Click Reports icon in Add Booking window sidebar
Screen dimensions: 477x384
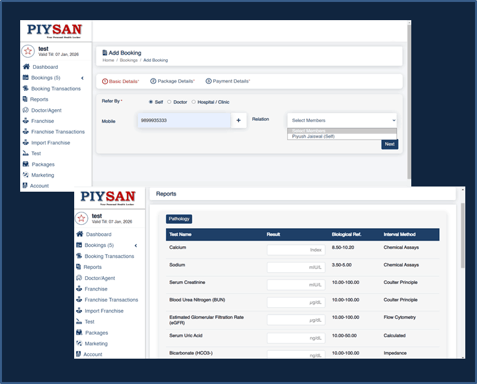tap(25, 99)
